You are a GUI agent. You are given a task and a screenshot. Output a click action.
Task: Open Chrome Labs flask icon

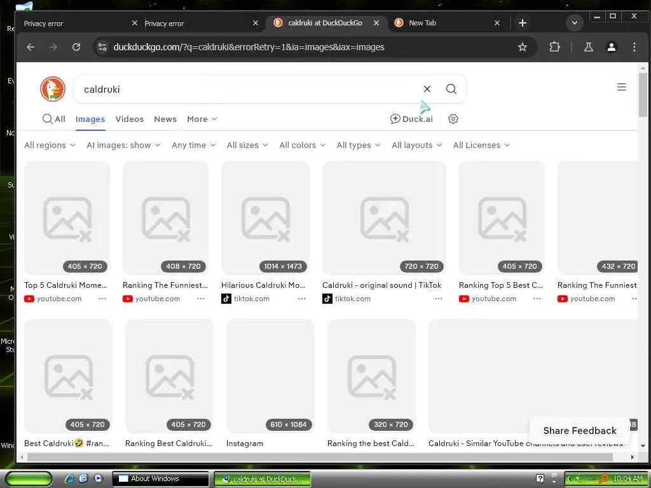click(588, 47)
